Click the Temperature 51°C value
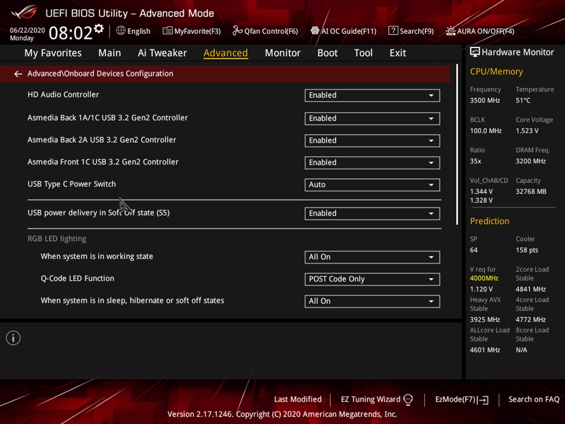Image resolution: width=565 pixels, height=424 pixels. tap(523, 101)
